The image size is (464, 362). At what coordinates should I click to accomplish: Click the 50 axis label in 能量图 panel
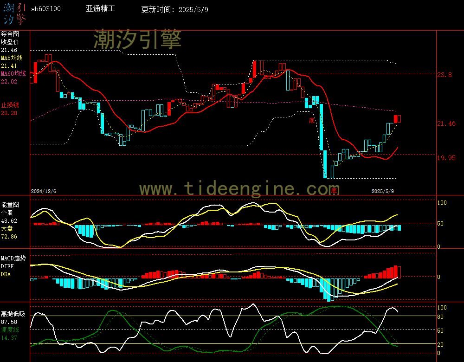click(x=440, y=224)
